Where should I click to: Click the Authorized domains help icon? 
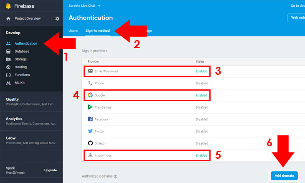(x=116, y=176)
